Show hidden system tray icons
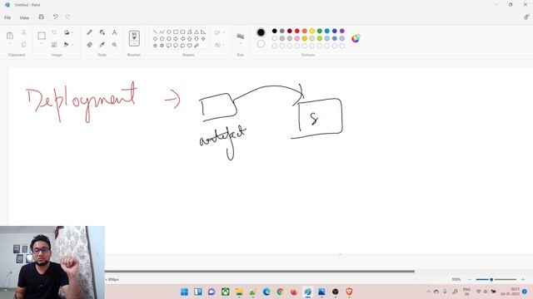Screen dimensions: 533x299 [x=429, y=292]
